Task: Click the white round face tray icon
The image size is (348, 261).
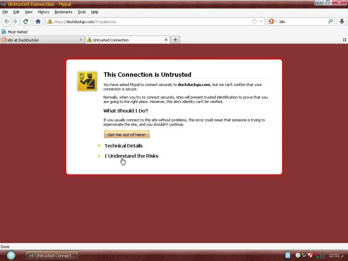Action: click(298, 256)
